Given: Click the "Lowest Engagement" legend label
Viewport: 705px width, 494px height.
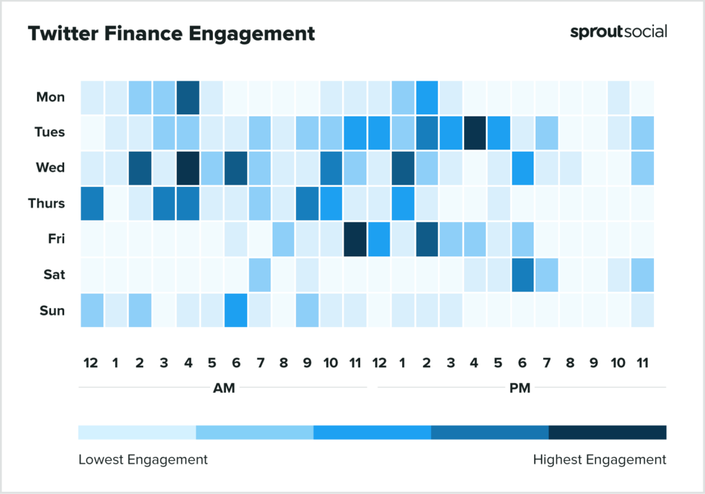Looking at the screenshot, I should 143,459.
